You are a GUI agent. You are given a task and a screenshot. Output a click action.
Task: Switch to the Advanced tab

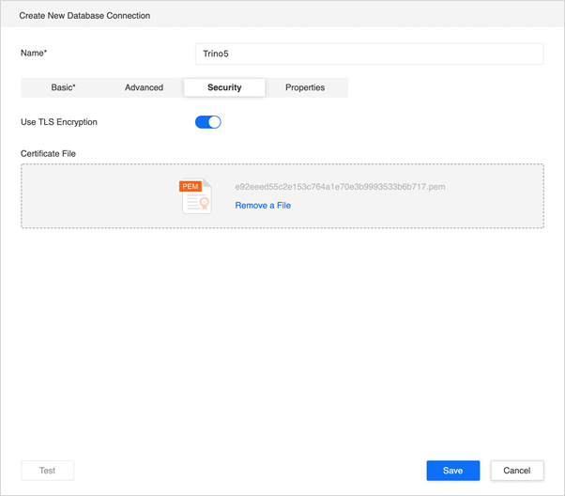point(144,87)
